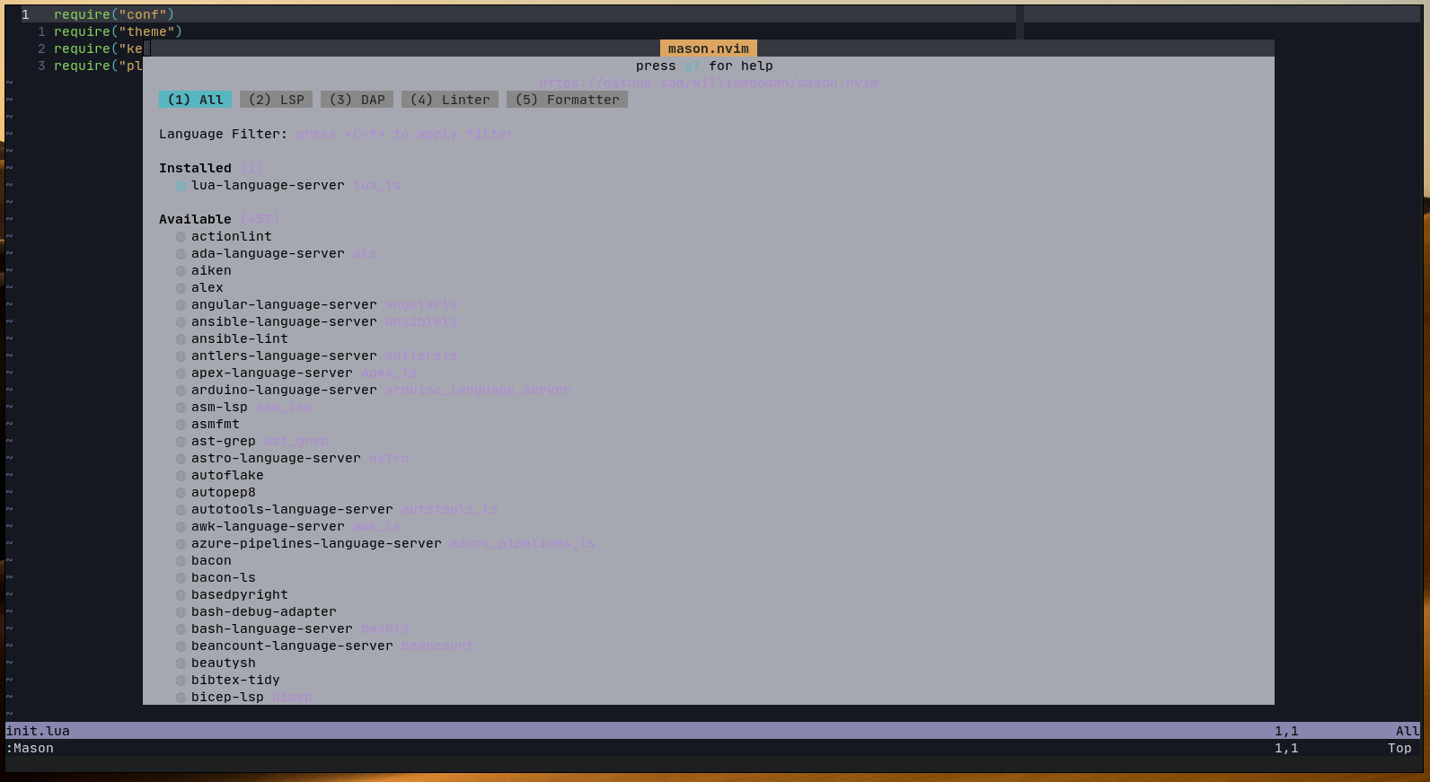Select the bibtex-tidy package
1430x782 pixels.
235,680
